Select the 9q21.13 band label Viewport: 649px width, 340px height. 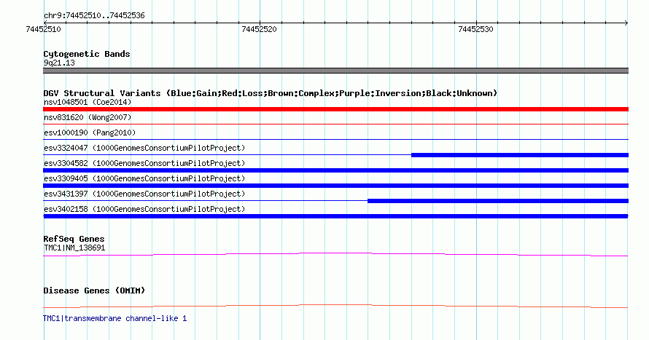tap(59, 63)
